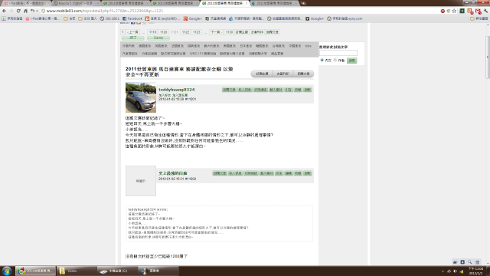
Task: Click the volume icon in system tray
Action: pyautogui.click(x=456, y=271)
